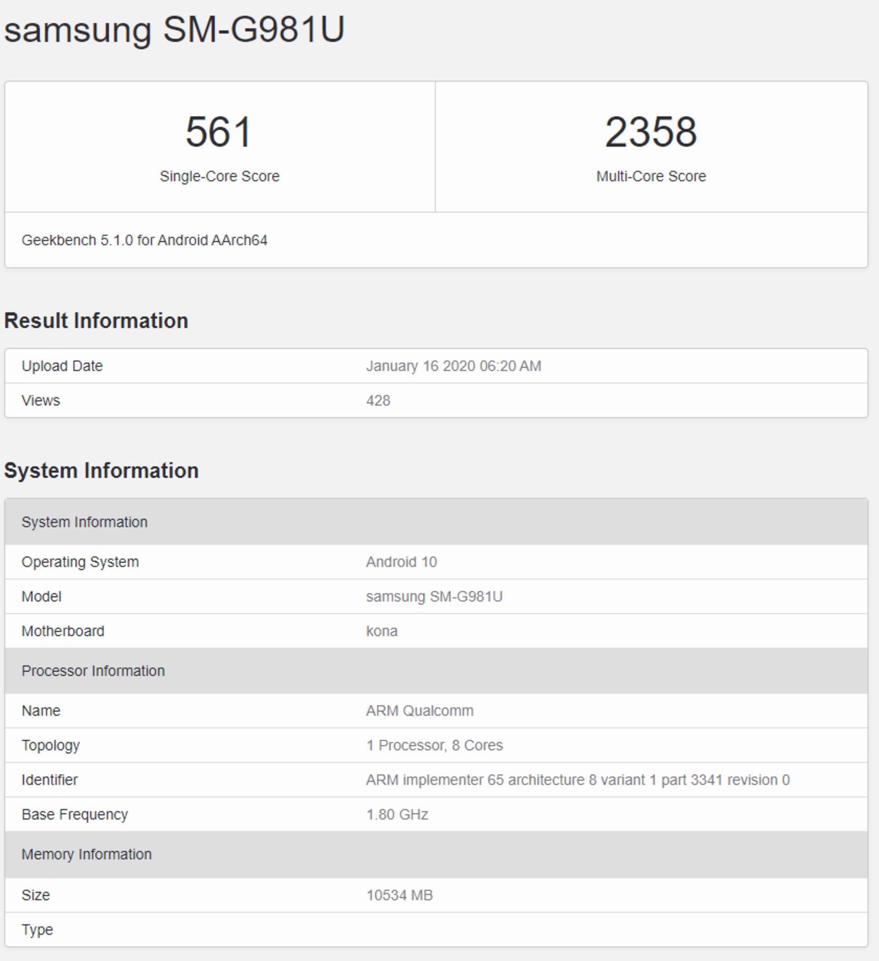Click the System Information panel subheader
The width and height of the screenshot is (879, 961).
click(x=84, y=521)
